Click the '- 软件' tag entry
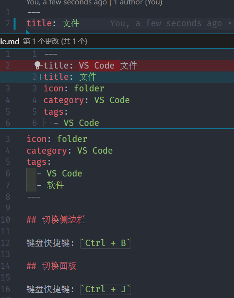Viewport: 234px width, 298px height. 50,185
